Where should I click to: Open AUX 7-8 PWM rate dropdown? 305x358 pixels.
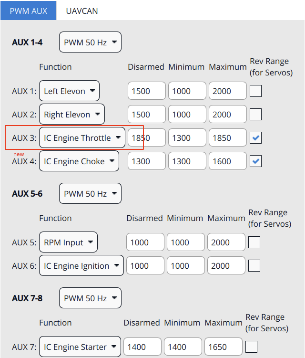(x=90, y=298)
